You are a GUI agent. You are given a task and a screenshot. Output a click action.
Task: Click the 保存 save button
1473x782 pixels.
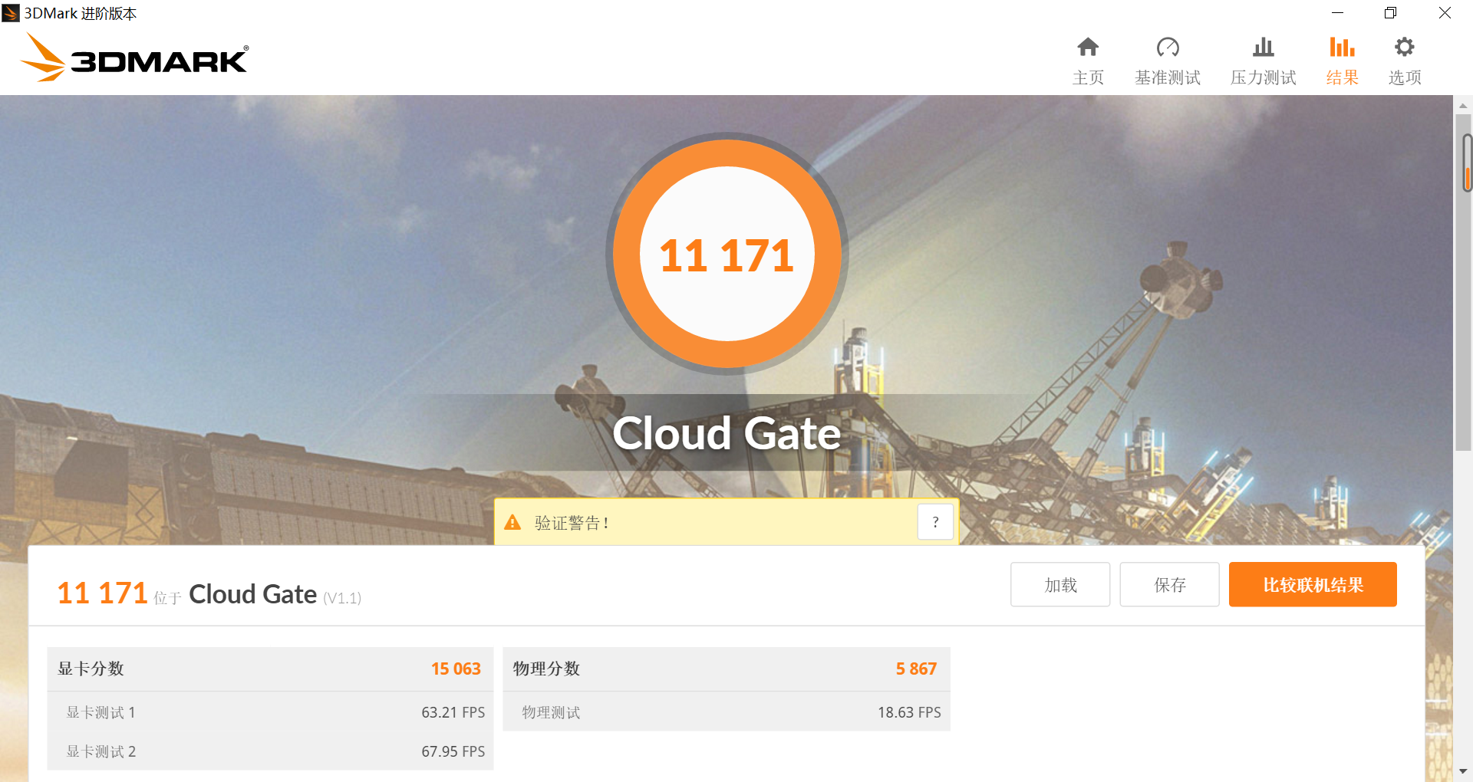pyautogui.click(x=1169, y=585)
